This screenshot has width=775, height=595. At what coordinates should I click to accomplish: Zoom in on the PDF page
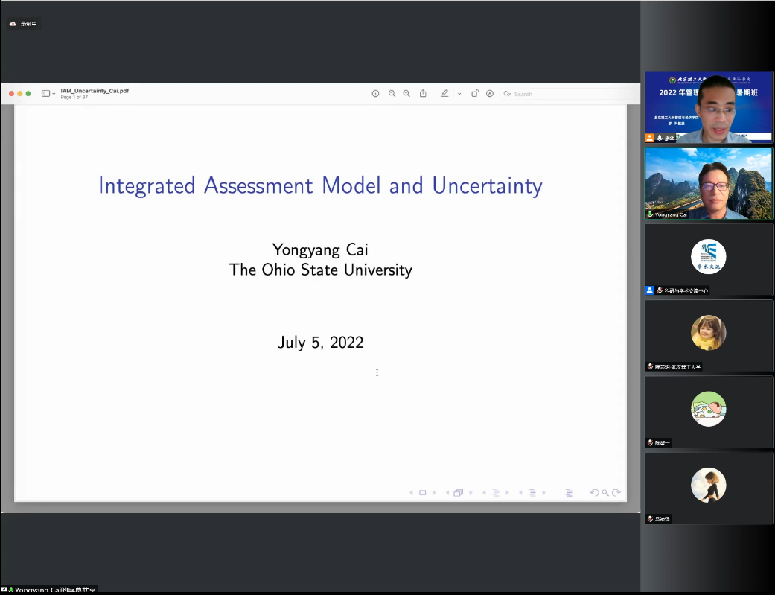click(x=406, y=94)
